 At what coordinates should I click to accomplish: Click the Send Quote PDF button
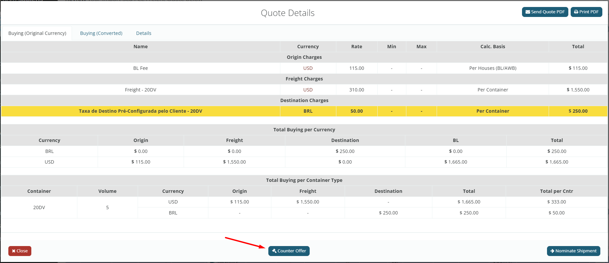[545, 12]
